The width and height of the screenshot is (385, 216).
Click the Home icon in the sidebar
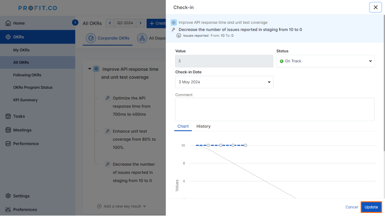tap(8, 23)
